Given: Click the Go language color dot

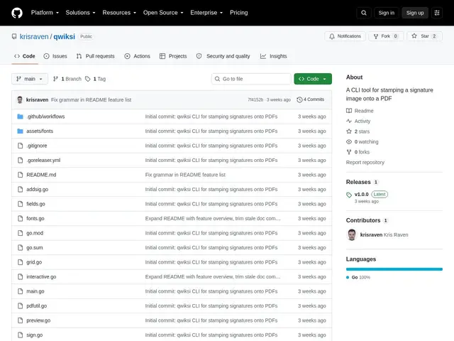Looking at the screenshot, I should (x=348, y=278).
